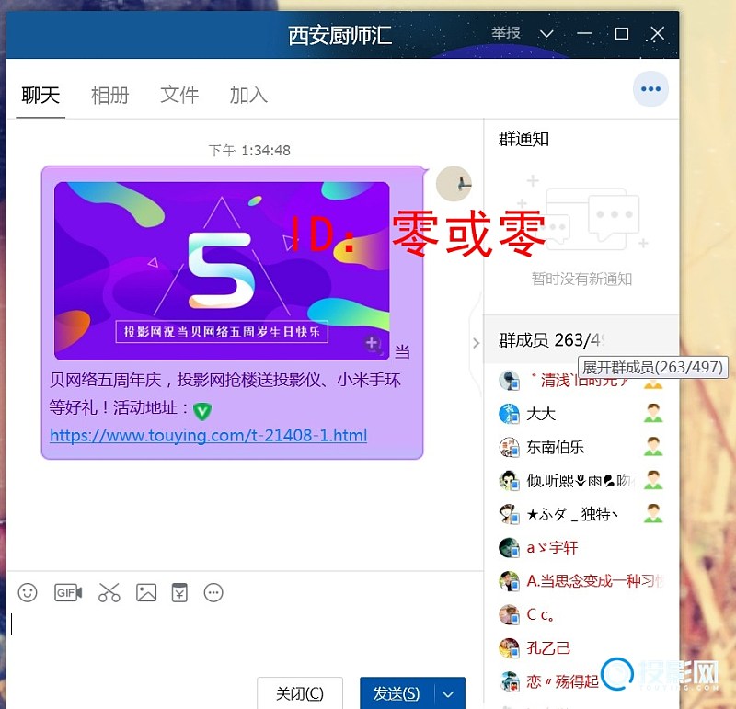
Task: Click the green V verified link badge
Action: [x=201, y=411]
